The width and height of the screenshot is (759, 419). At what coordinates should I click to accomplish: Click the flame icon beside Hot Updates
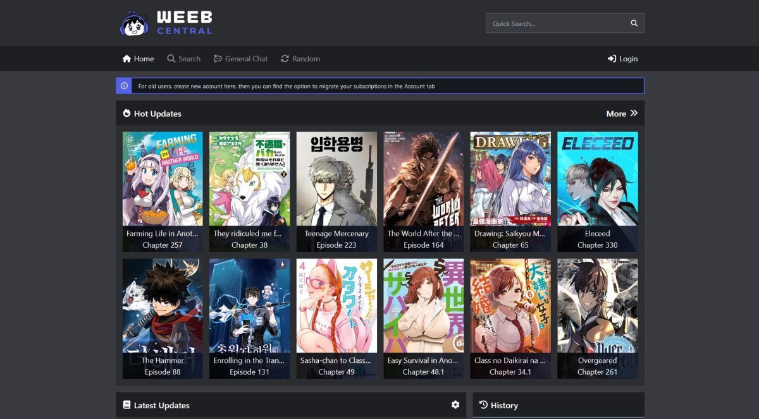[126, 114]
